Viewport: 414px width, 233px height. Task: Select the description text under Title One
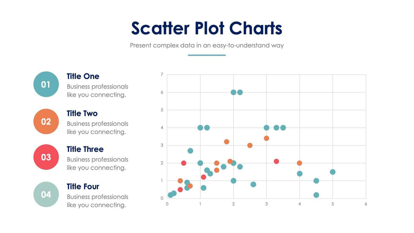click(97, 90)
